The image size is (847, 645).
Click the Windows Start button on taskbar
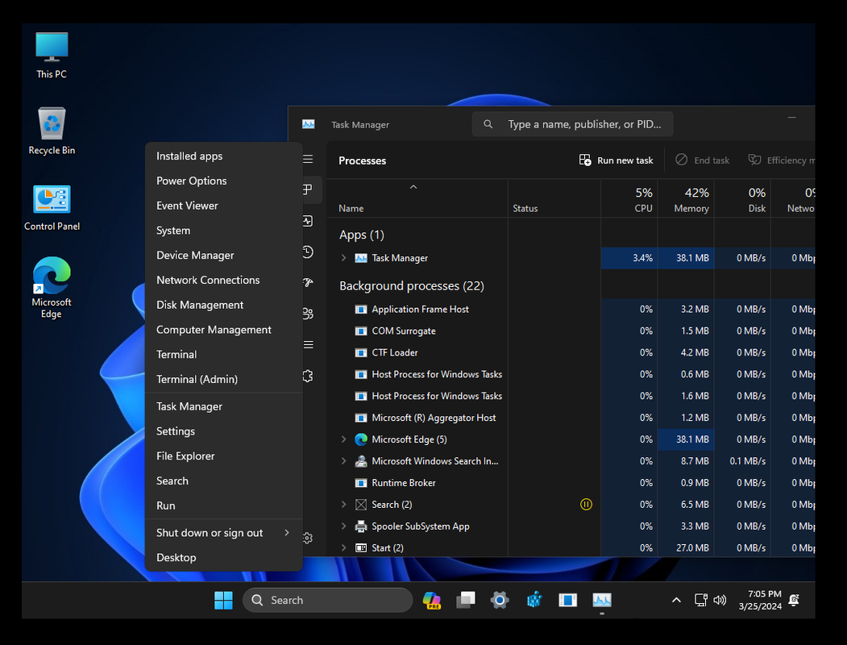pyautogui.click(x=223, y=600)
